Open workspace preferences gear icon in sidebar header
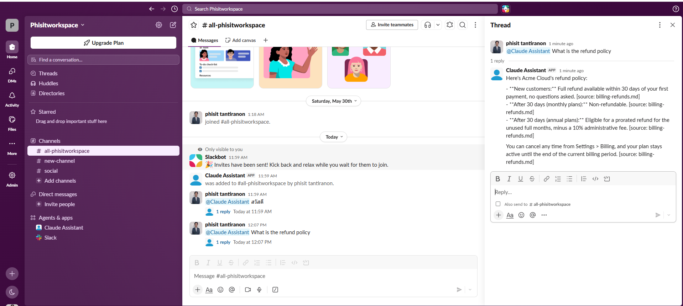This screenshot has width=683, height=306. click(159, 25)
